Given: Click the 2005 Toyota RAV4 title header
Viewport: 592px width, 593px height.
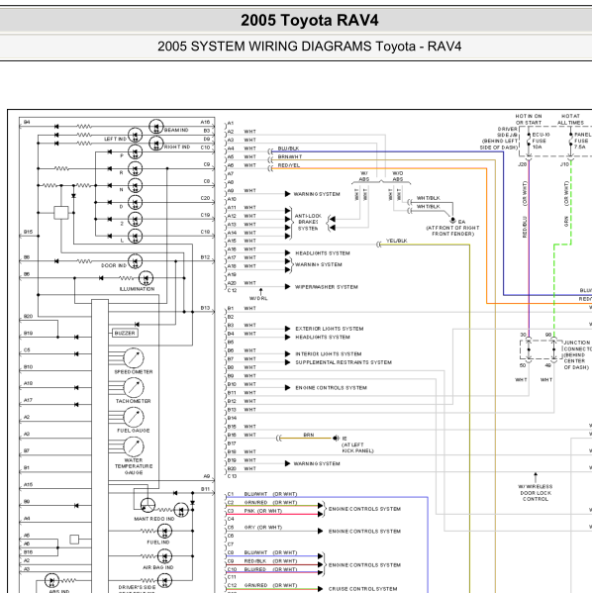Looking at the screenshot, I should (310, 20).
